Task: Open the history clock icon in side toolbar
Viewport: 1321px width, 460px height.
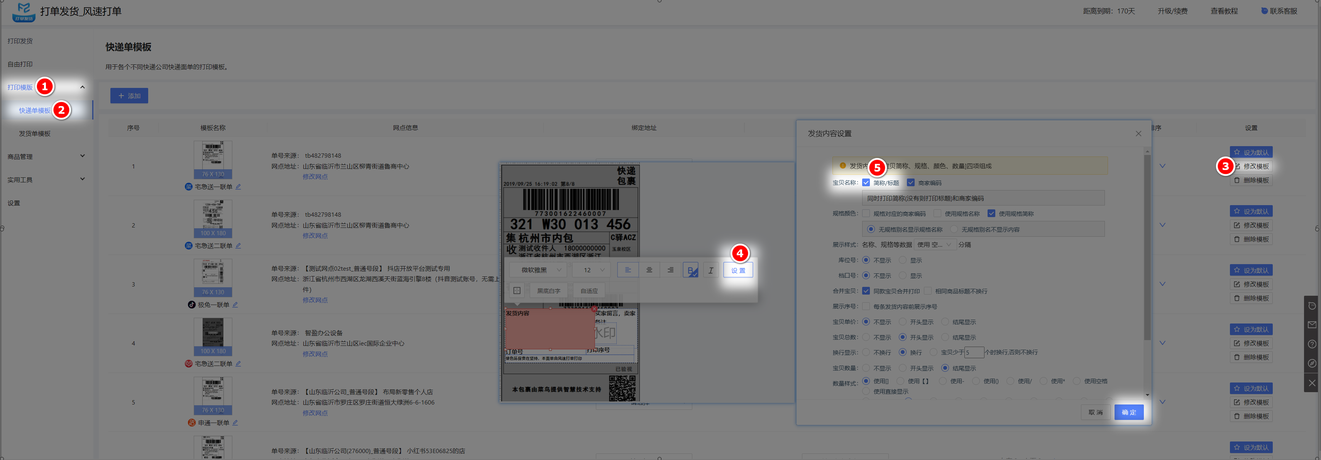Action: coord(1312,306)
